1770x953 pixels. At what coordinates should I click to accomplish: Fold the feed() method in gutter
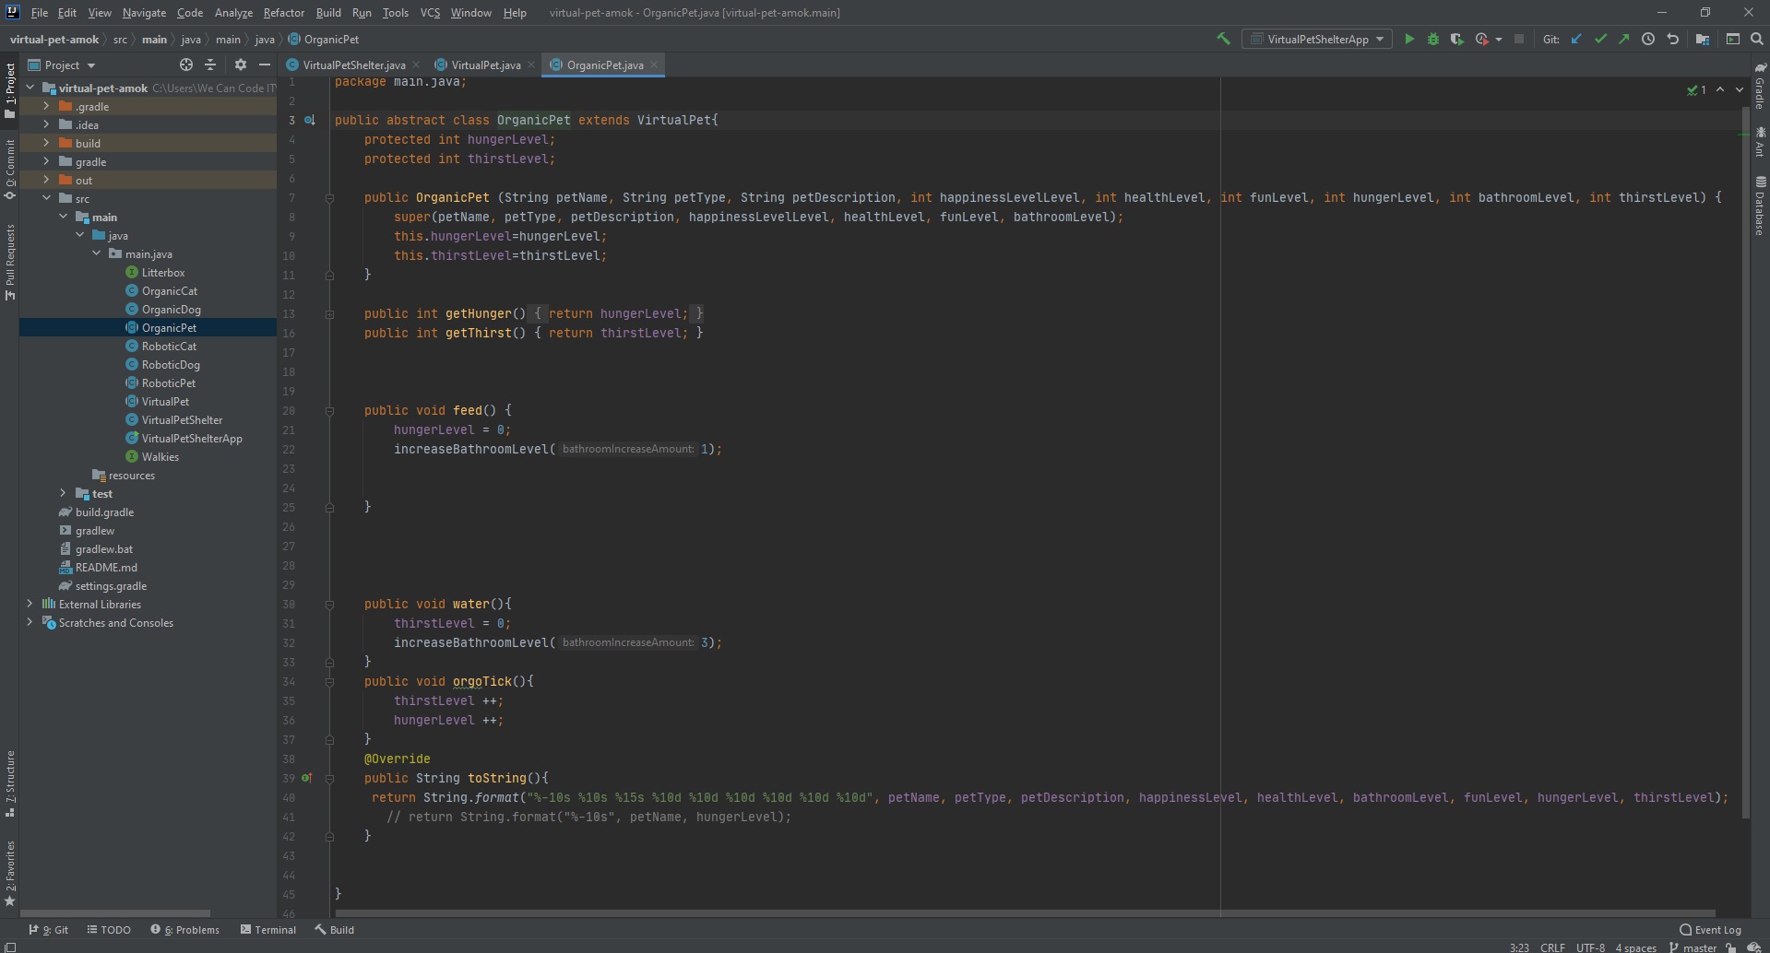click(329, 411)
